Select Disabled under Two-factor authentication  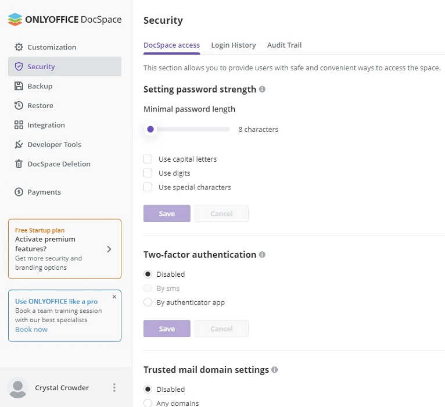pos(148,274)
